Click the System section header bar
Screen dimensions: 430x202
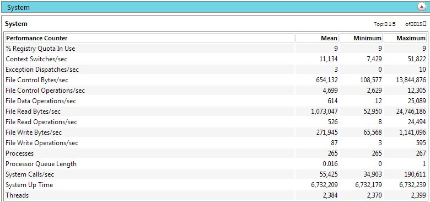215,7
